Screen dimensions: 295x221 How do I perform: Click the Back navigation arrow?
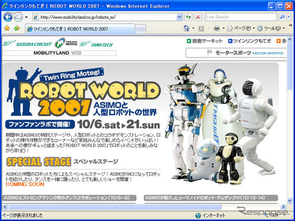pyautogui.click(x=8, y=17)
